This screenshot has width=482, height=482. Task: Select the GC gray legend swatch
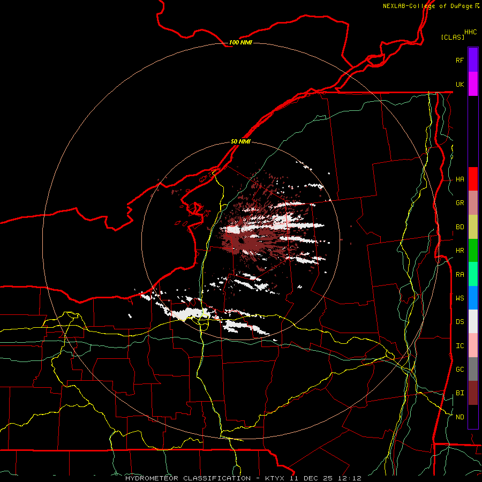[x=473, y=369]
